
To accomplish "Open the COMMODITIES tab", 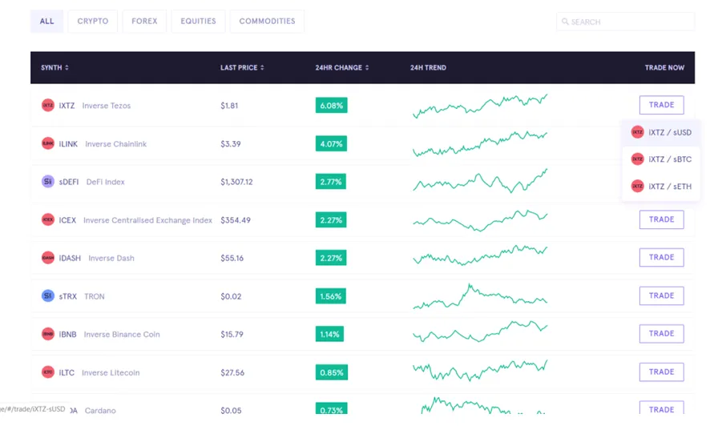I will click(267, 22).
